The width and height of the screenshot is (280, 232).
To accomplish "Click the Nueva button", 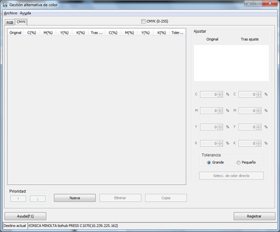I will coord(75,198).
